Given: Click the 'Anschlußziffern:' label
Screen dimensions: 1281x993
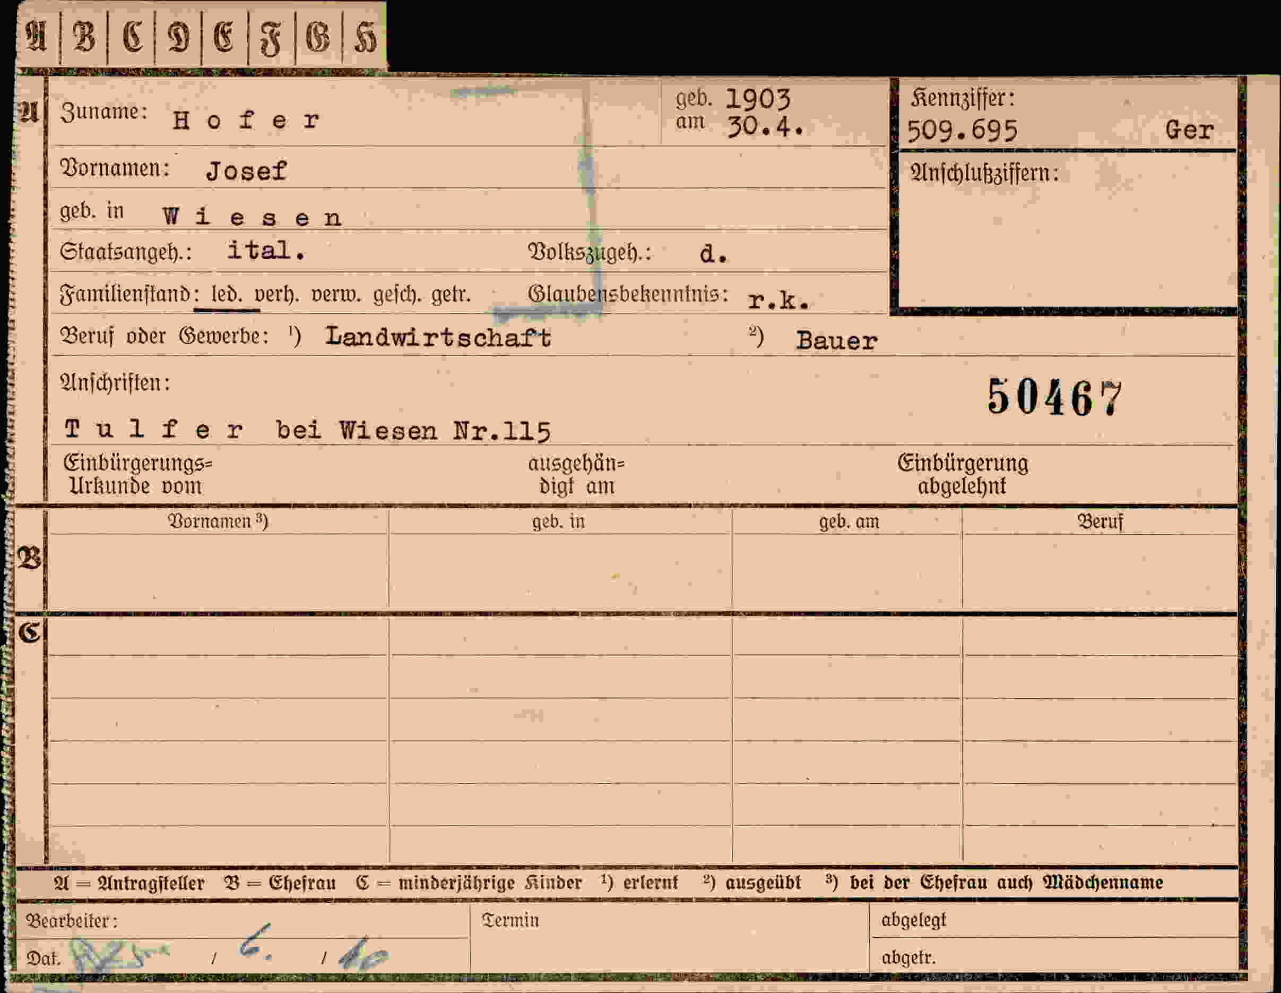Looking at the screenshot, I should 984,173.
